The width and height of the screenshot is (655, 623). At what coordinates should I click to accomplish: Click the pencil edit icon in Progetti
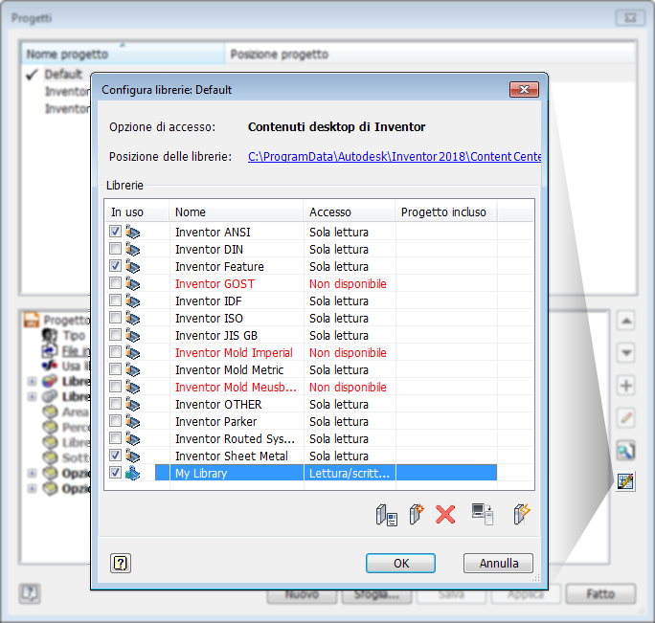pos(625,418)
